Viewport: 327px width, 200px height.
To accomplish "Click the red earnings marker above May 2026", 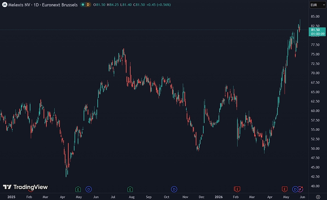I will coord(284,189).
